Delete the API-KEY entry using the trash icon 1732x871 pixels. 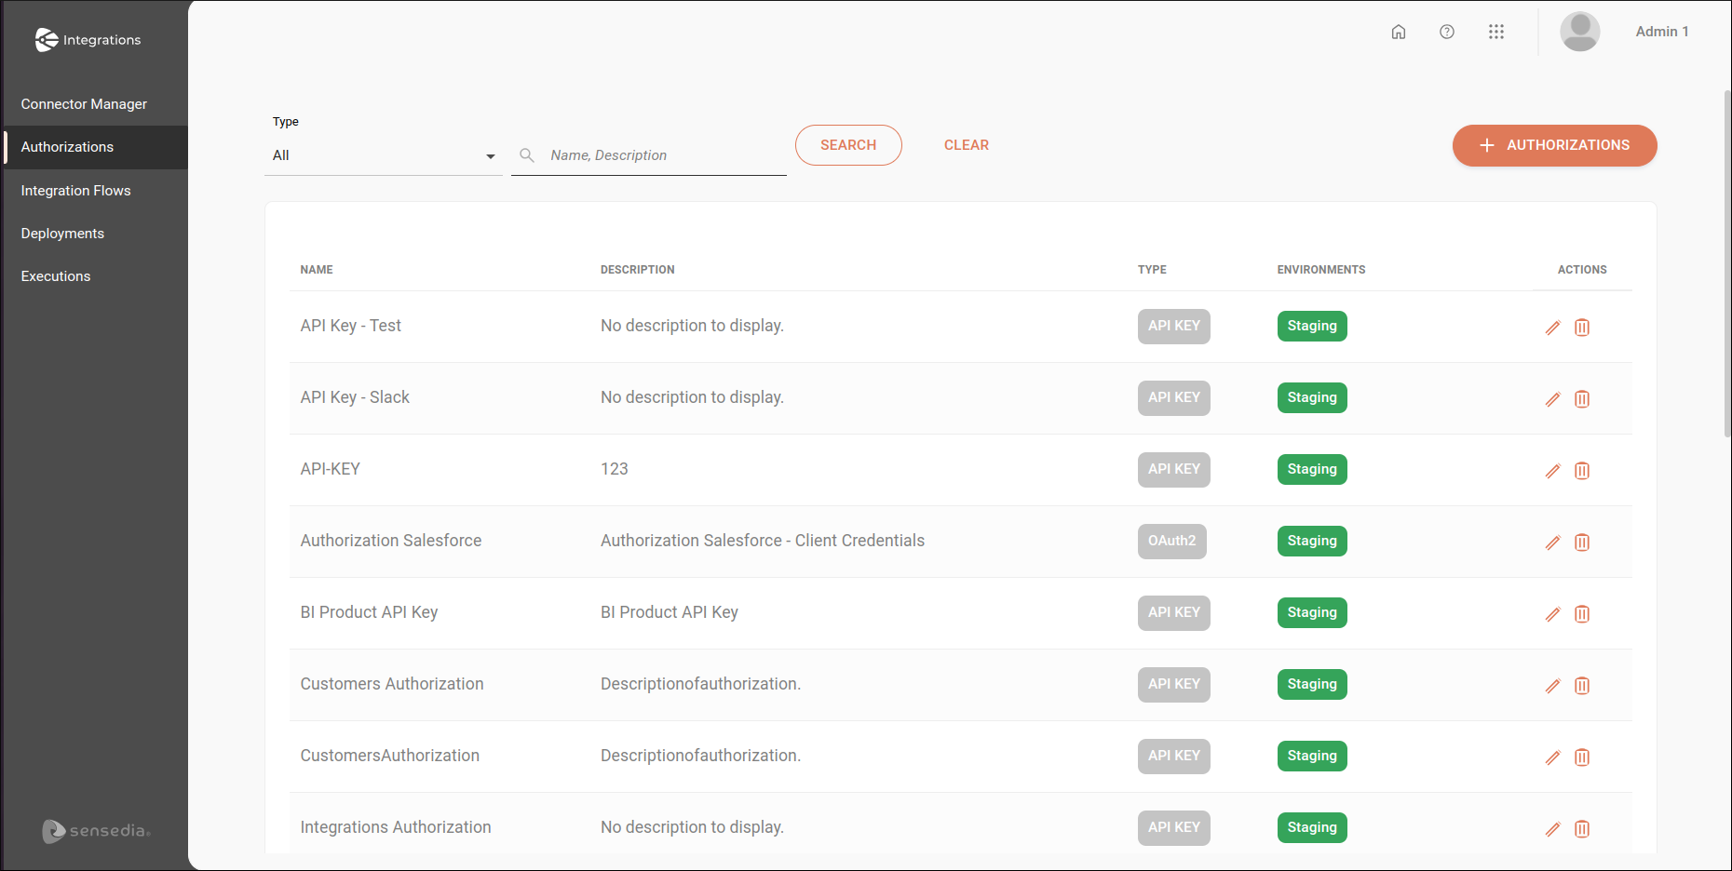click(1582, 471)
